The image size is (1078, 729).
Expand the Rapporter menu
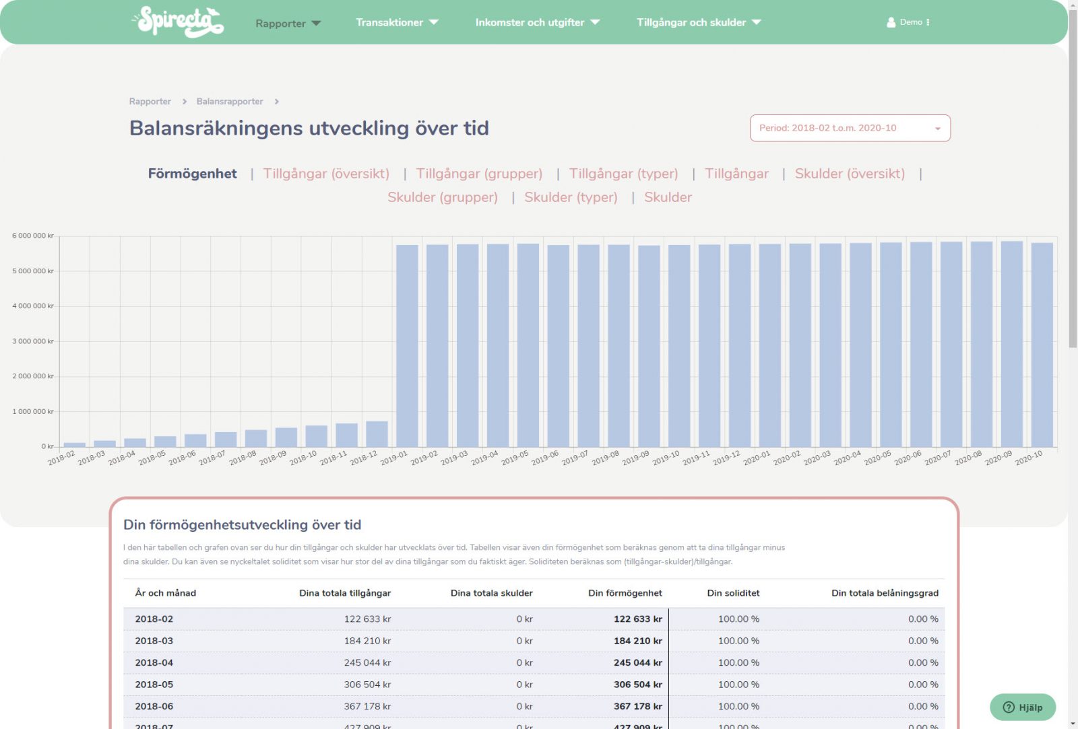[x=288, y=24]
